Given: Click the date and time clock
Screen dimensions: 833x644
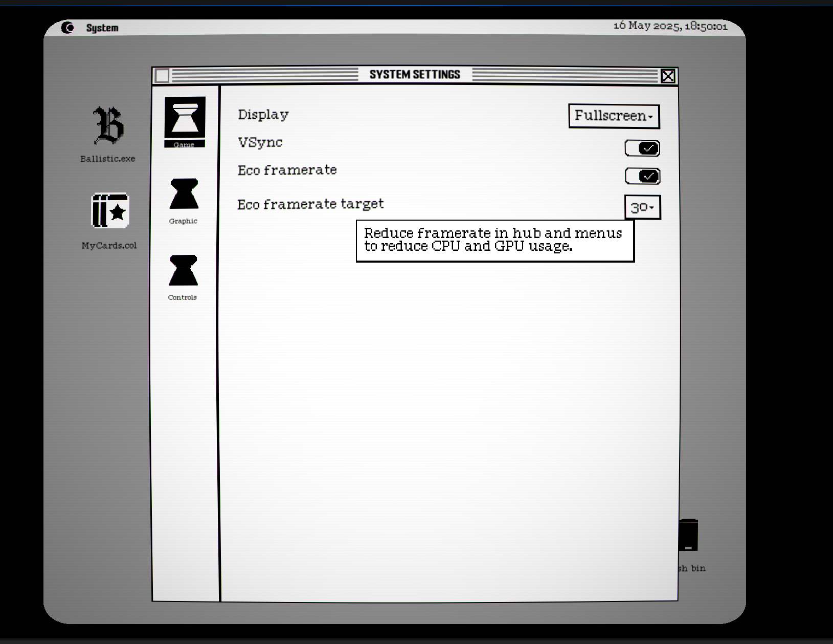Looking at the screenshot, I should 670,26.
